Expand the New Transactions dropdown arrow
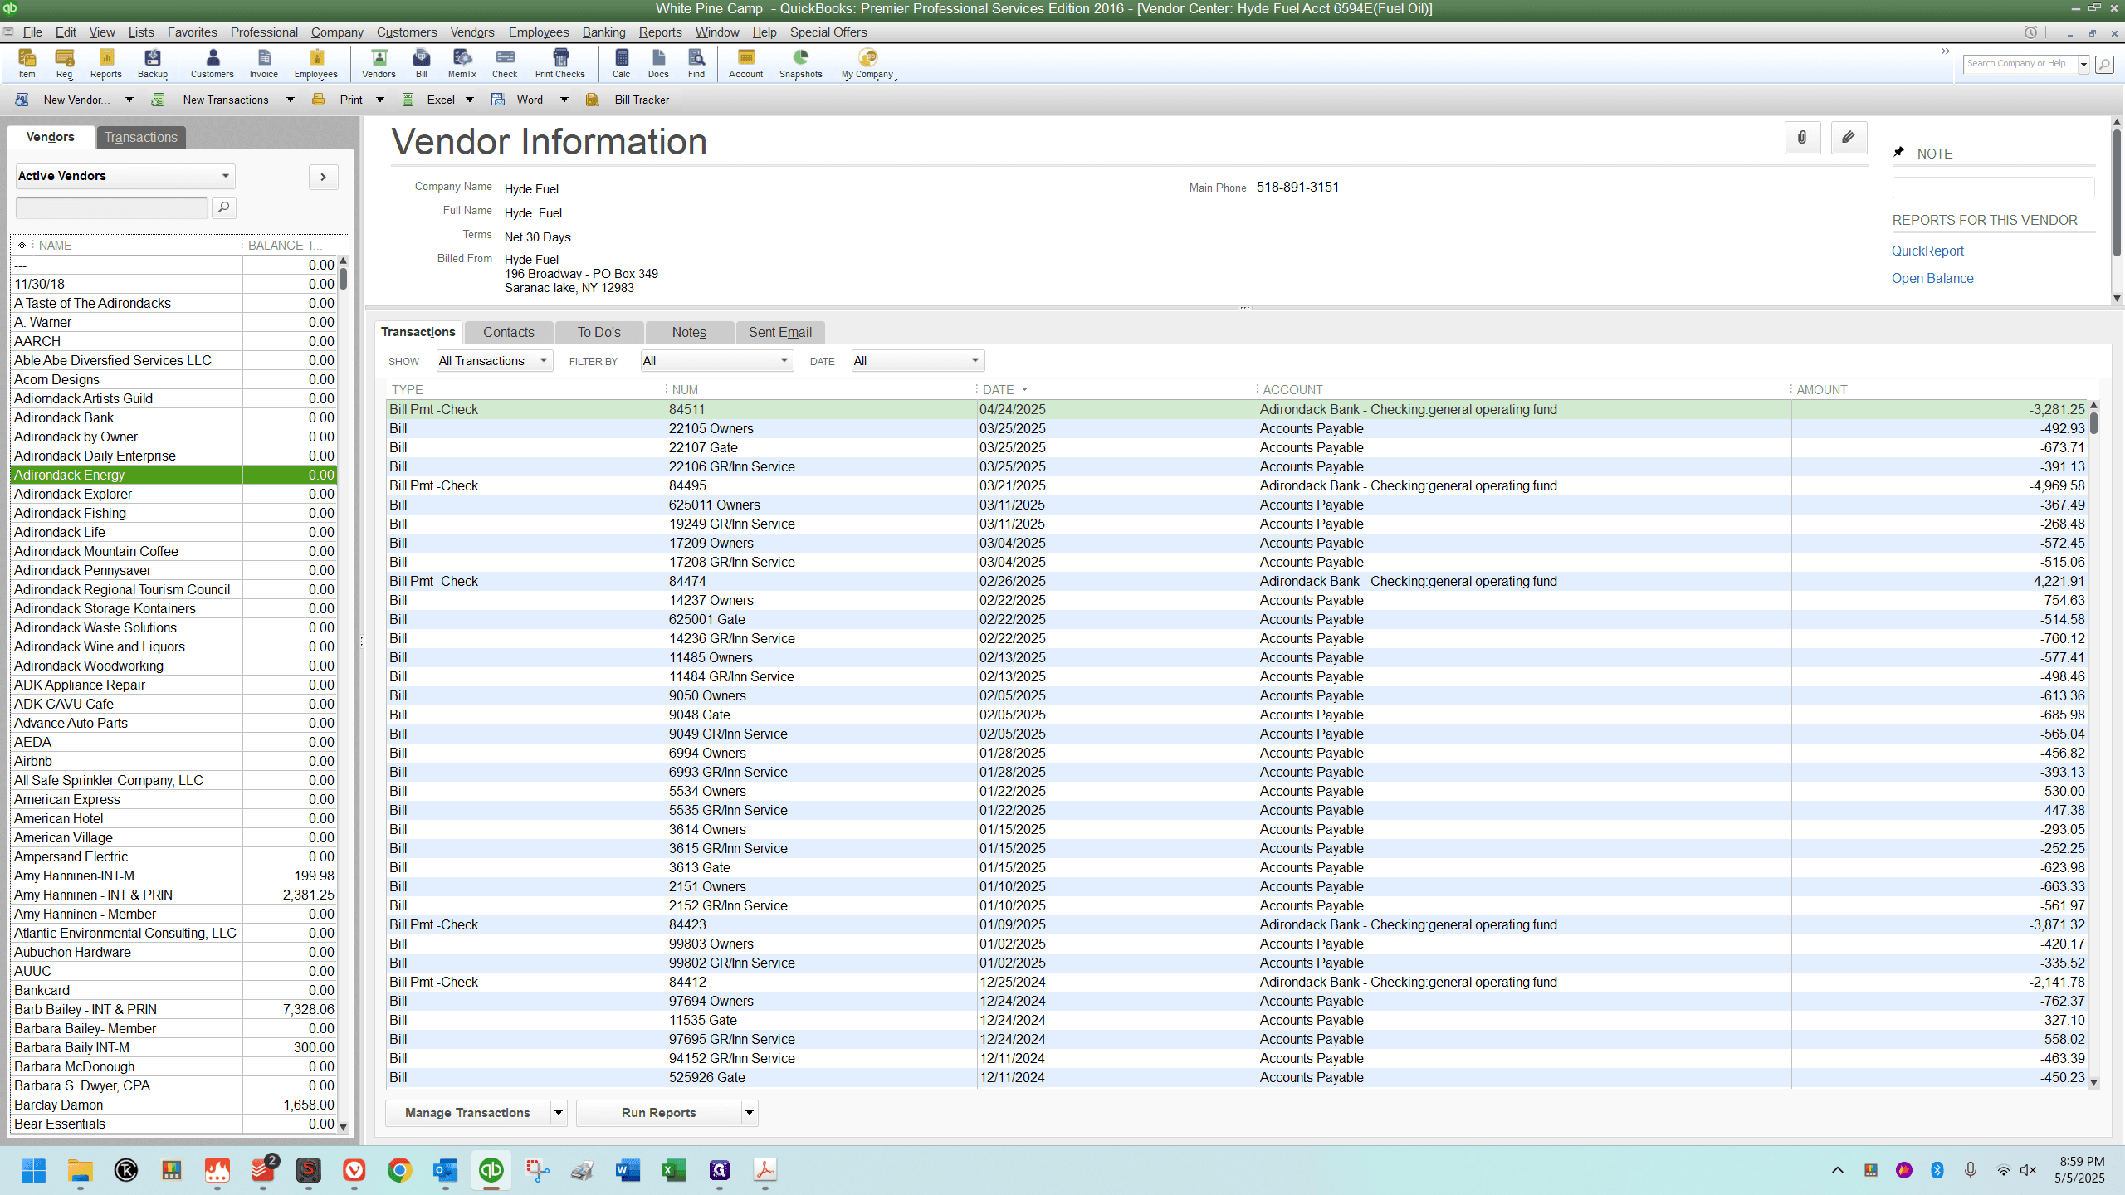The height and width of the screenshot is (1195, 2125). tap(291, 100)
